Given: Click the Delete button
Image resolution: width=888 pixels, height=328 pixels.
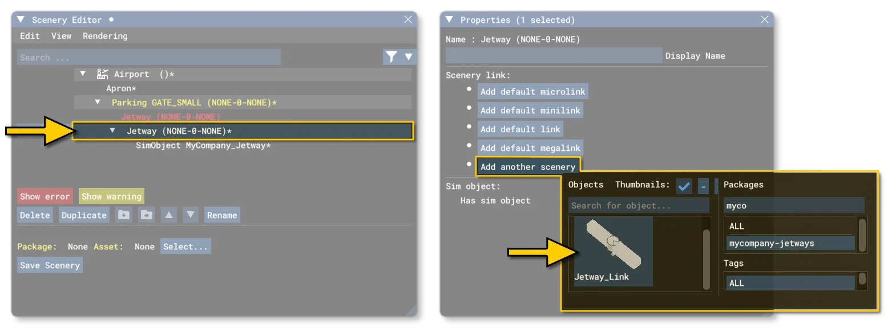Looking at the screenshot, I should click(x=35, y=215).
